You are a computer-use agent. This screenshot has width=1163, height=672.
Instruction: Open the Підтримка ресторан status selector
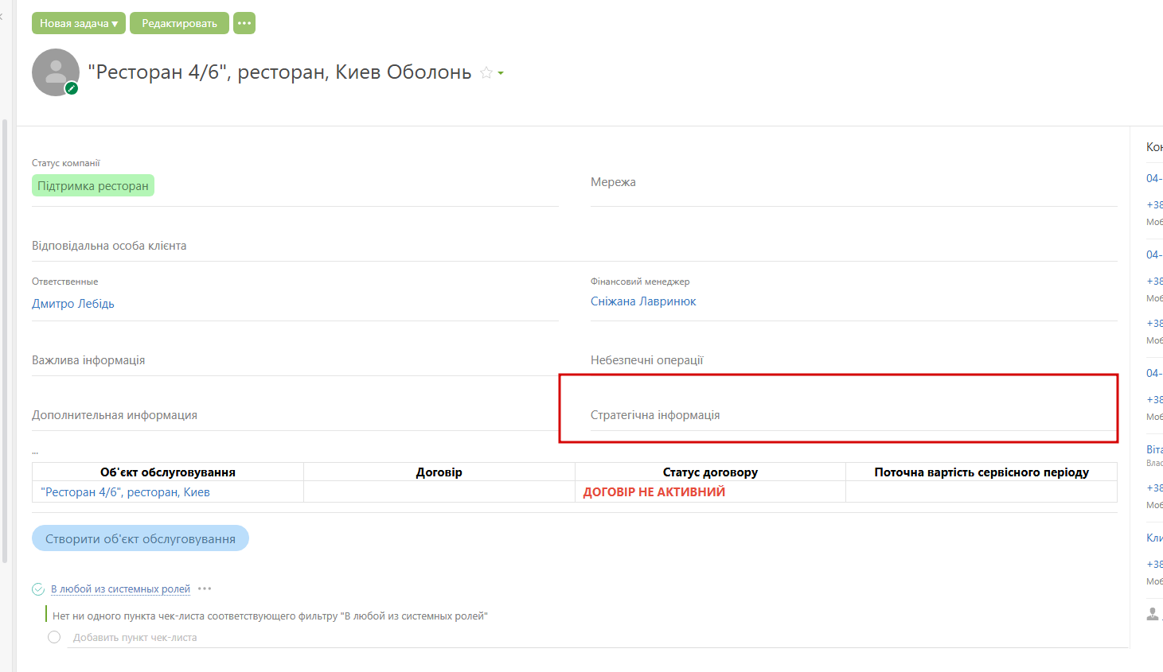pyautogui.click(x=93, y=186)
